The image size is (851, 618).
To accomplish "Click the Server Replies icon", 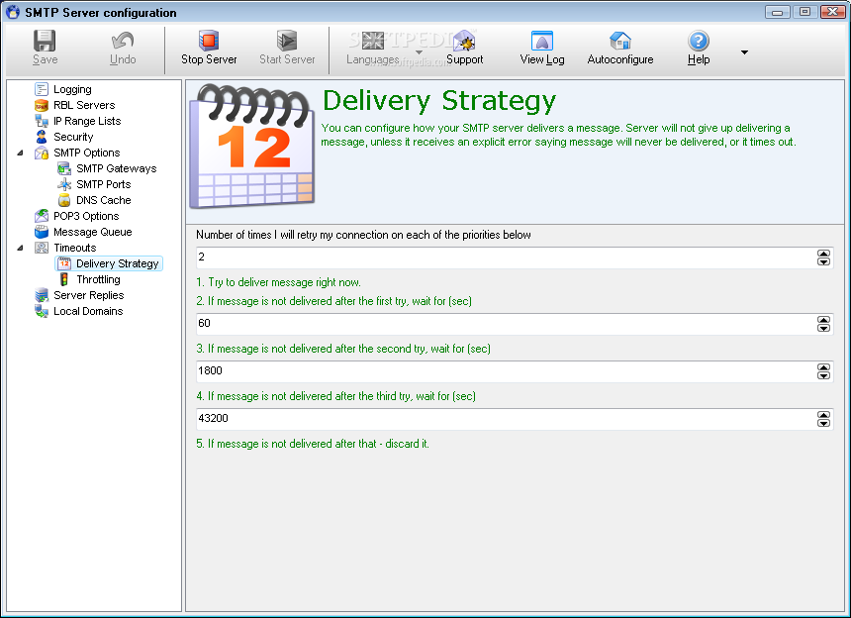I will tap(42, 295).
